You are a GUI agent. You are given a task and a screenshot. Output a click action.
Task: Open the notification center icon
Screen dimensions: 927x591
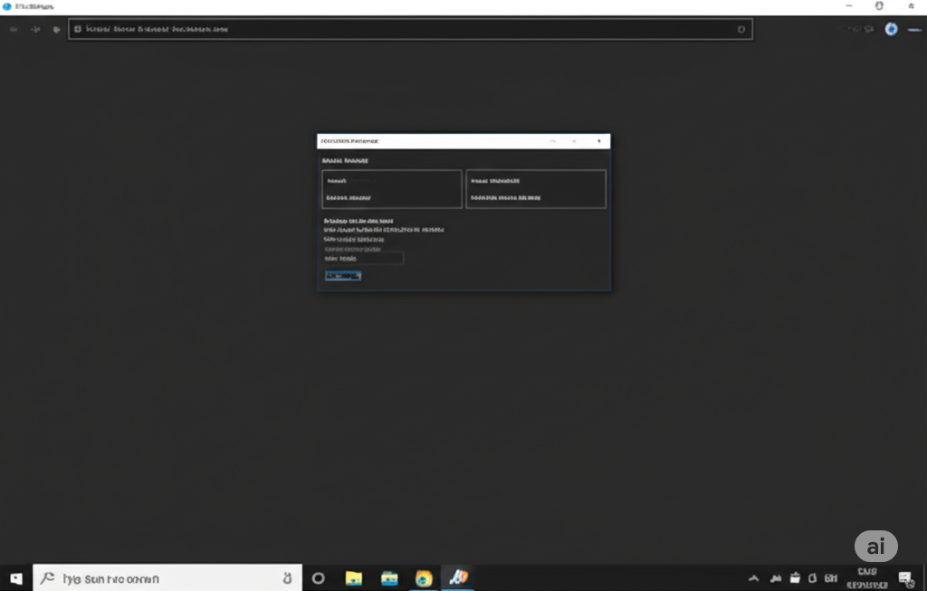[x=905, y=578]
